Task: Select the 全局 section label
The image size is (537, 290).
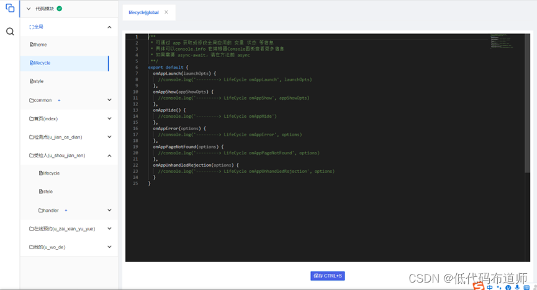Action: (36, 27)
